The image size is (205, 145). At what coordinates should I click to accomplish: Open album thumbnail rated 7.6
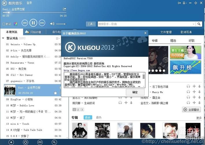click(x=80, y=130)
